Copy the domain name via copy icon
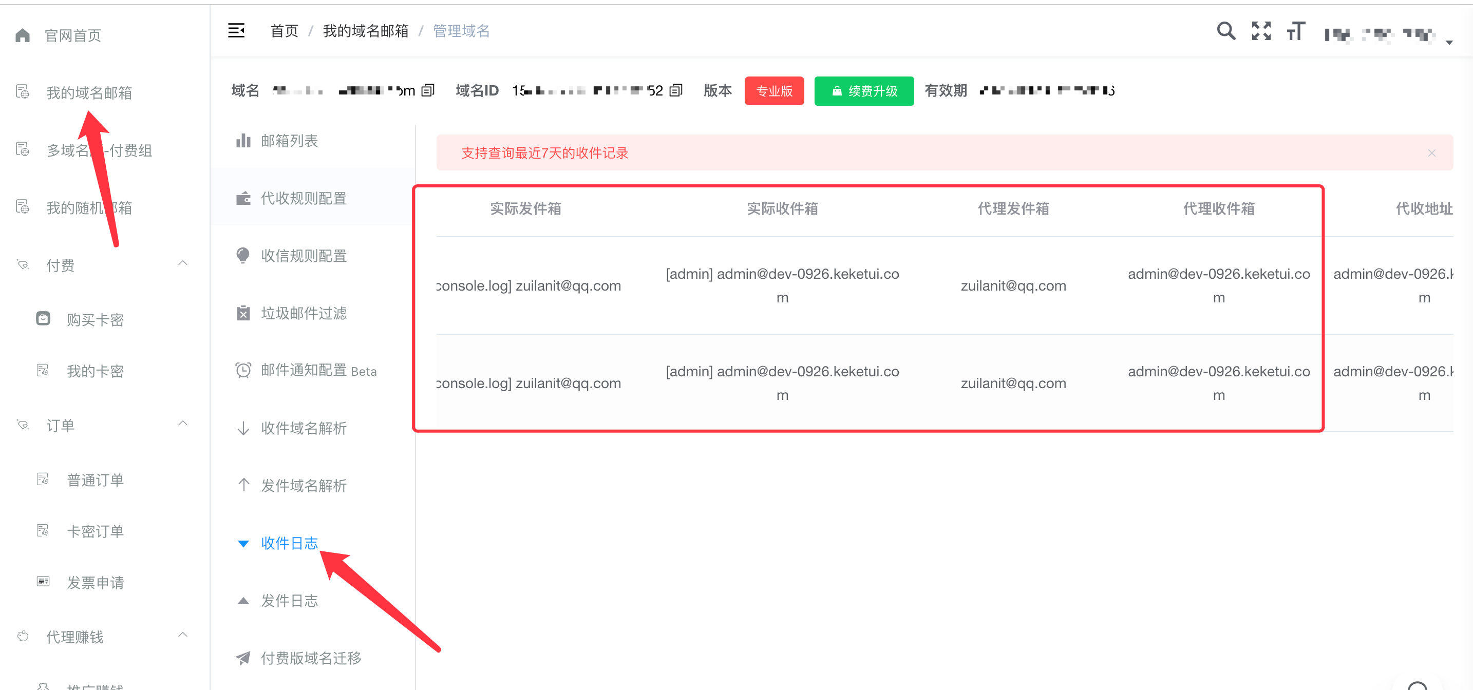The image size is (1473, 690). [428, 90]
